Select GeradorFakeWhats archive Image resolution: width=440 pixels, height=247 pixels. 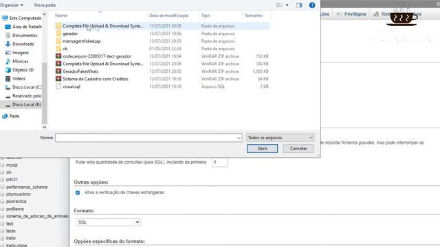162,71
